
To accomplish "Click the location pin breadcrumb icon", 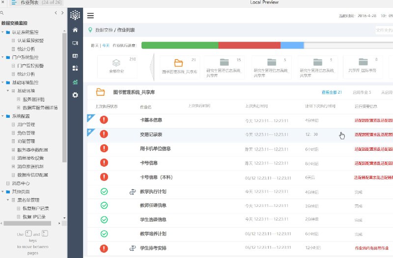I will pos(90,30).
